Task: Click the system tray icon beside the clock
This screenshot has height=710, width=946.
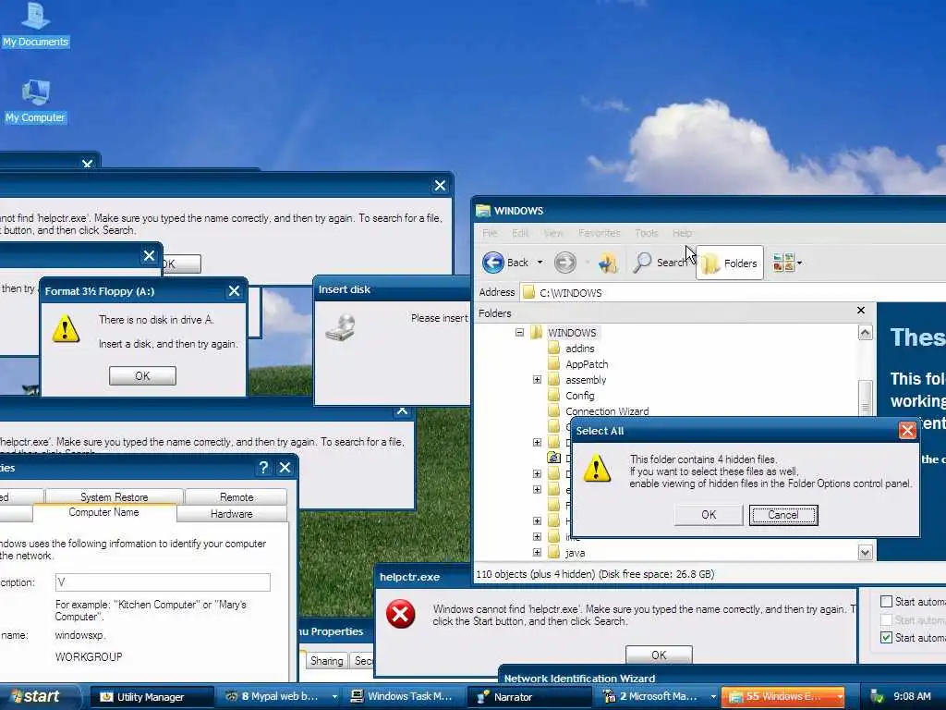Action: (876, 697)
